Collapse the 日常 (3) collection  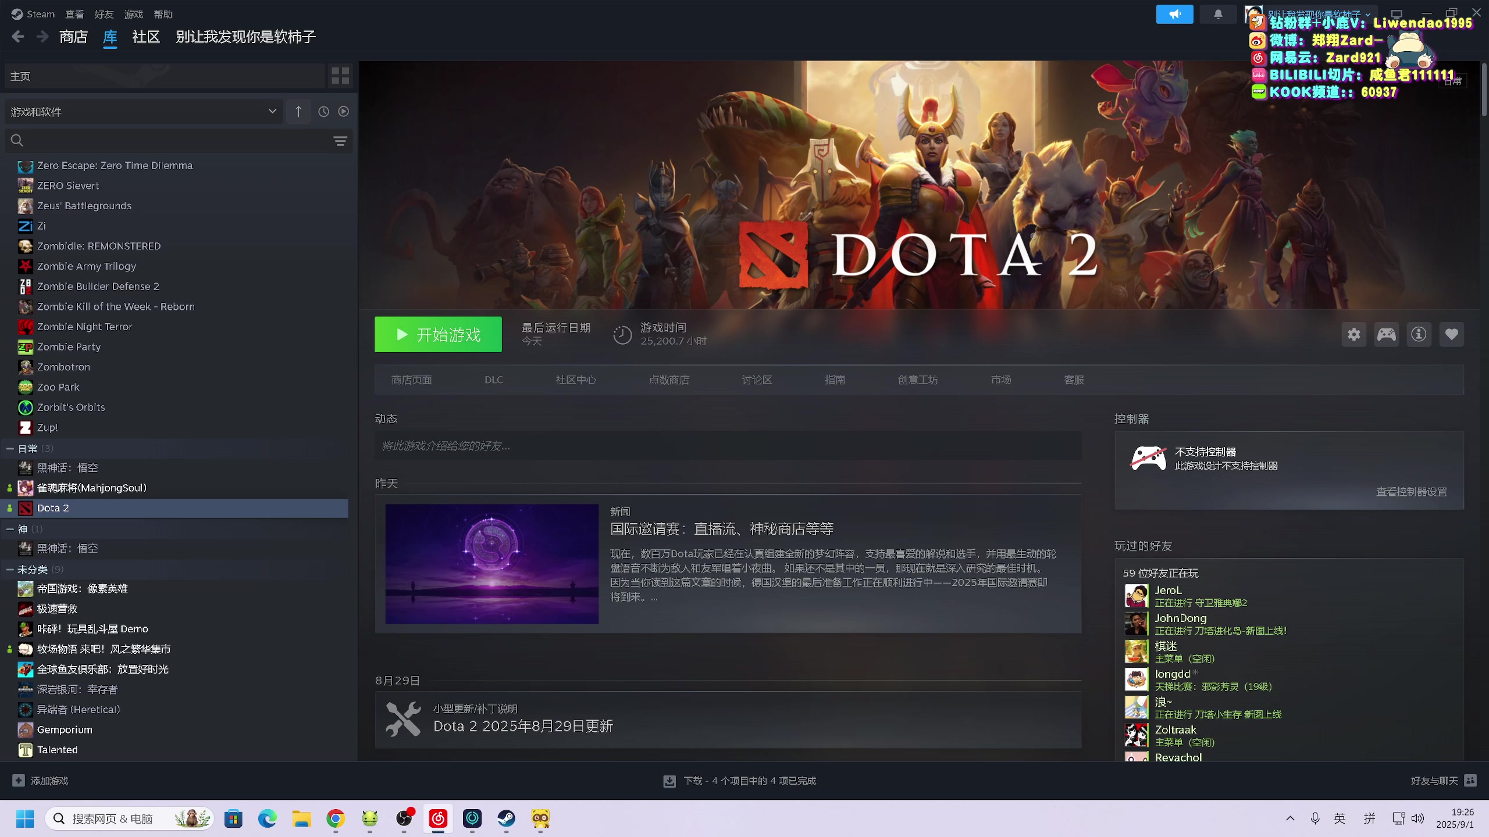10,448
